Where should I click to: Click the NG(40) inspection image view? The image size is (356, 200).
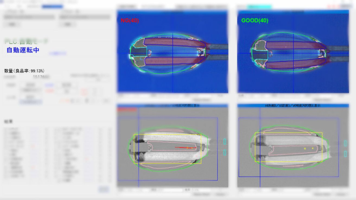click(x=172, y=53)
